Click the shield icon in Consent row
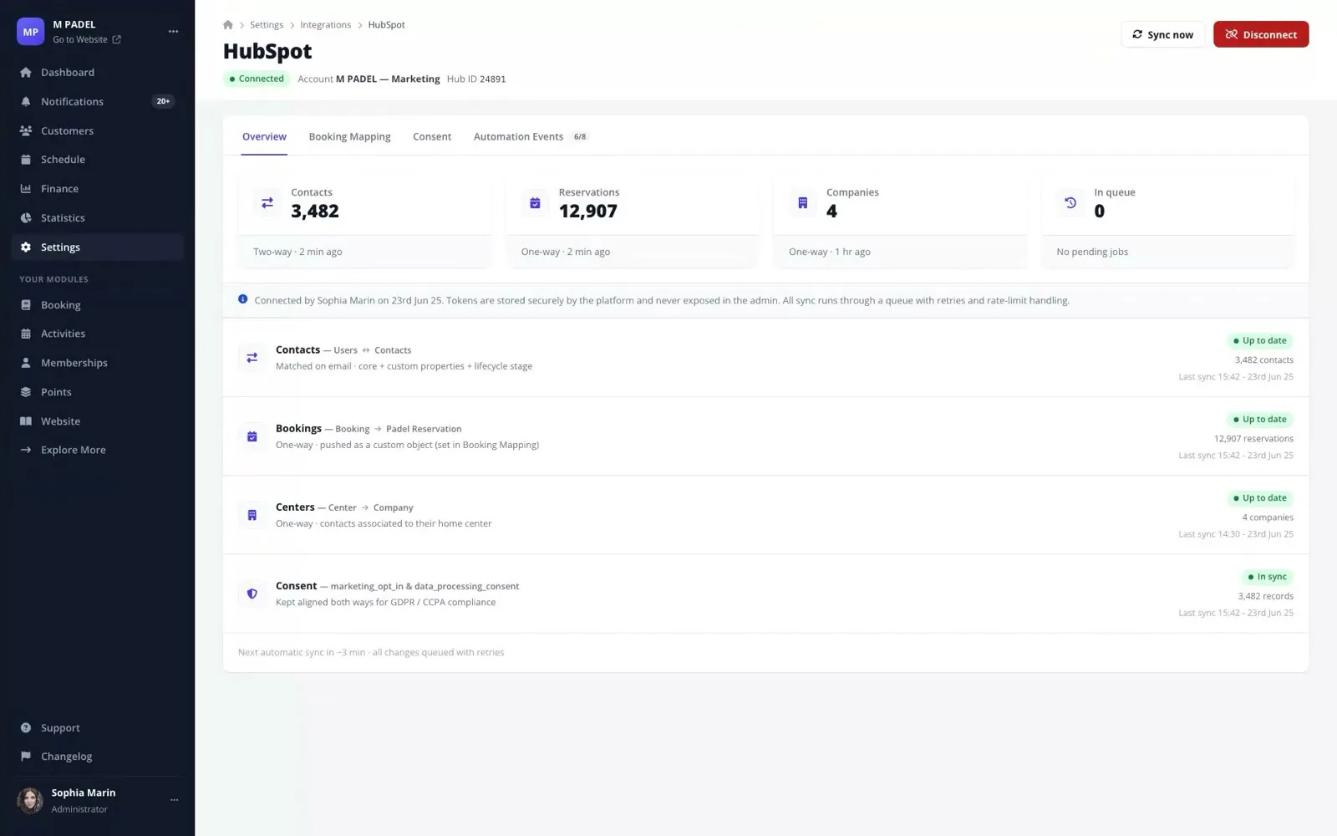Image resolution: width=1337 pixels, height=836 pixels. coord(252,594)
